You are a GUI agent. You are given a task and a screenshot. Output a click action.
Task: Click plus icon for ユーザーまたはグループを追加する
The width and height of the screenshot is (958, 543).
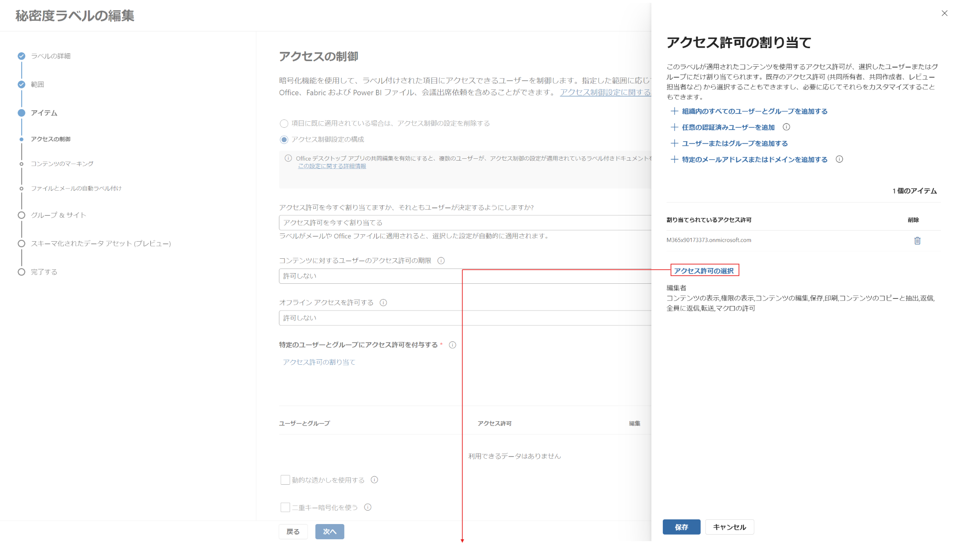(x=674, y=143)
